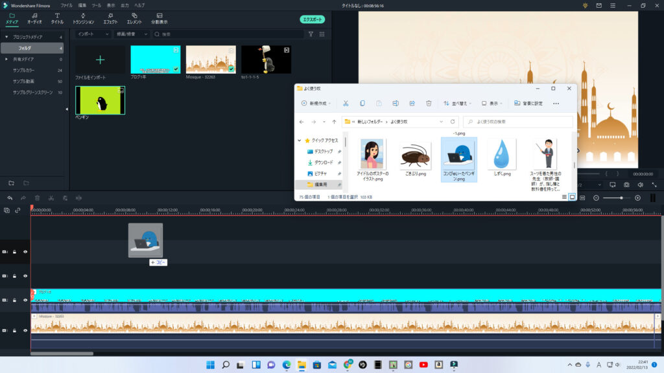This screenshot has height=373, width=664.
Task: Click 背景に設定 in Explorer toolbar
Action: pos(528,103)
